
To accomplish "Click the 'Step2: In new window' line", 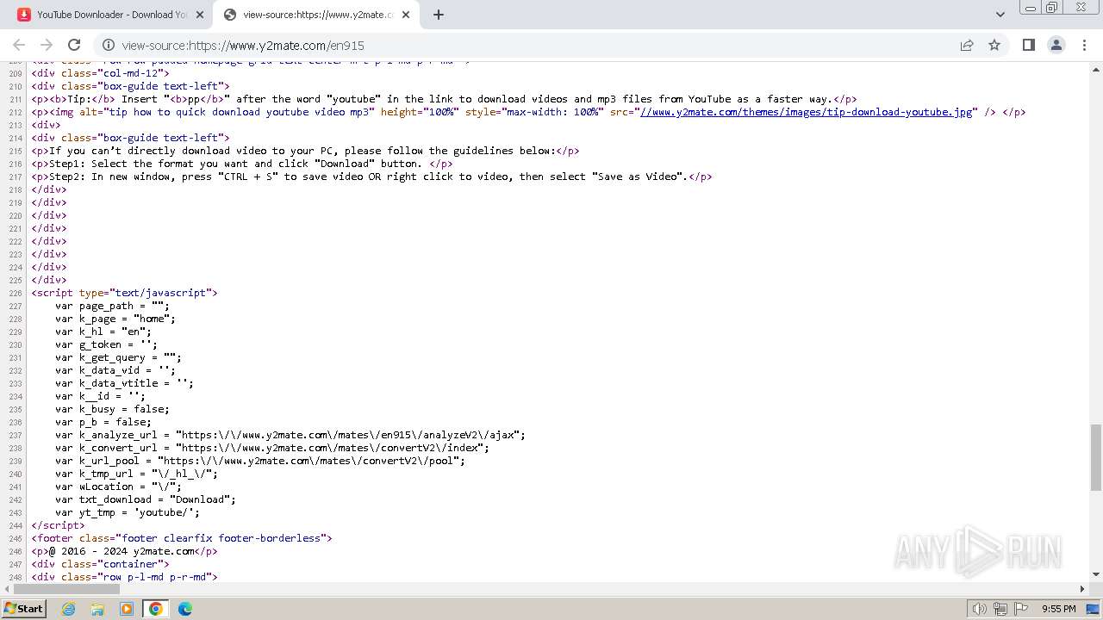I will (371, 177).
